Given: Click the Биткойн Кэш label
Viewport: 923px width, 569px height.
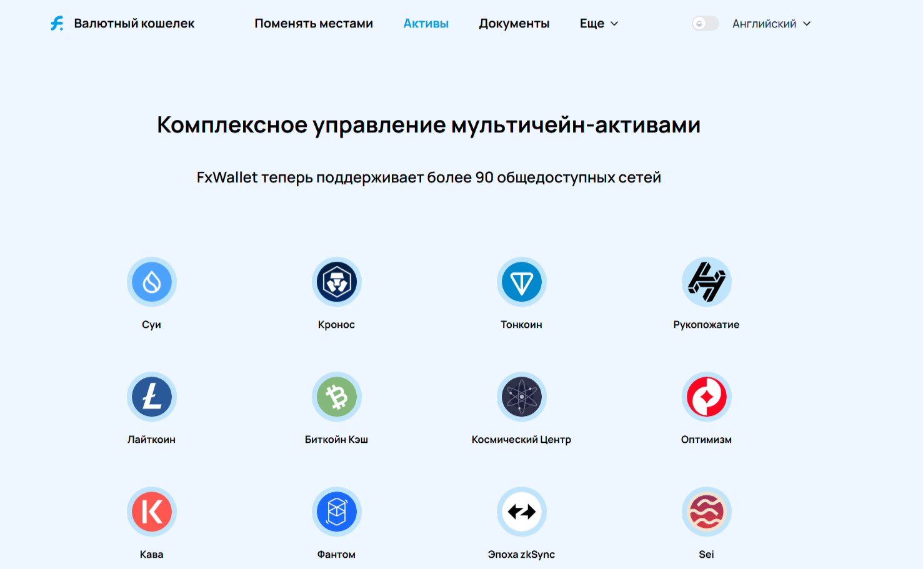Looking at the screenshot, I should coord(336,440).
